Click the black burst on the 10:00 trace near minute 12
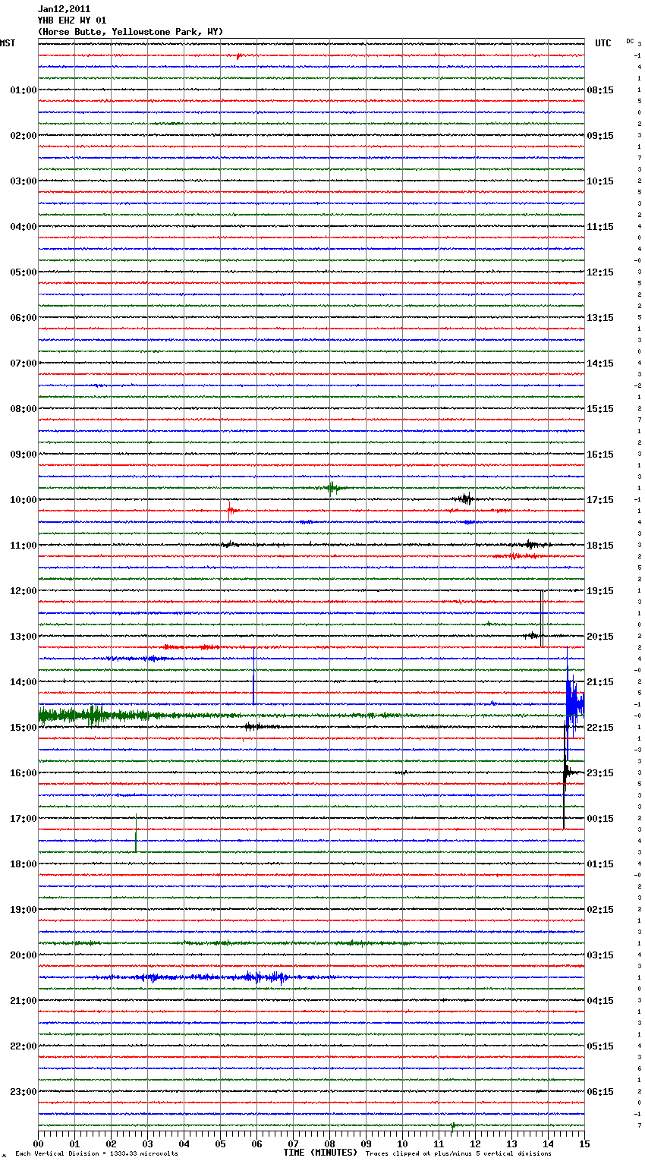Screen dimensions: 645x1164 click(x=464, y=499)
